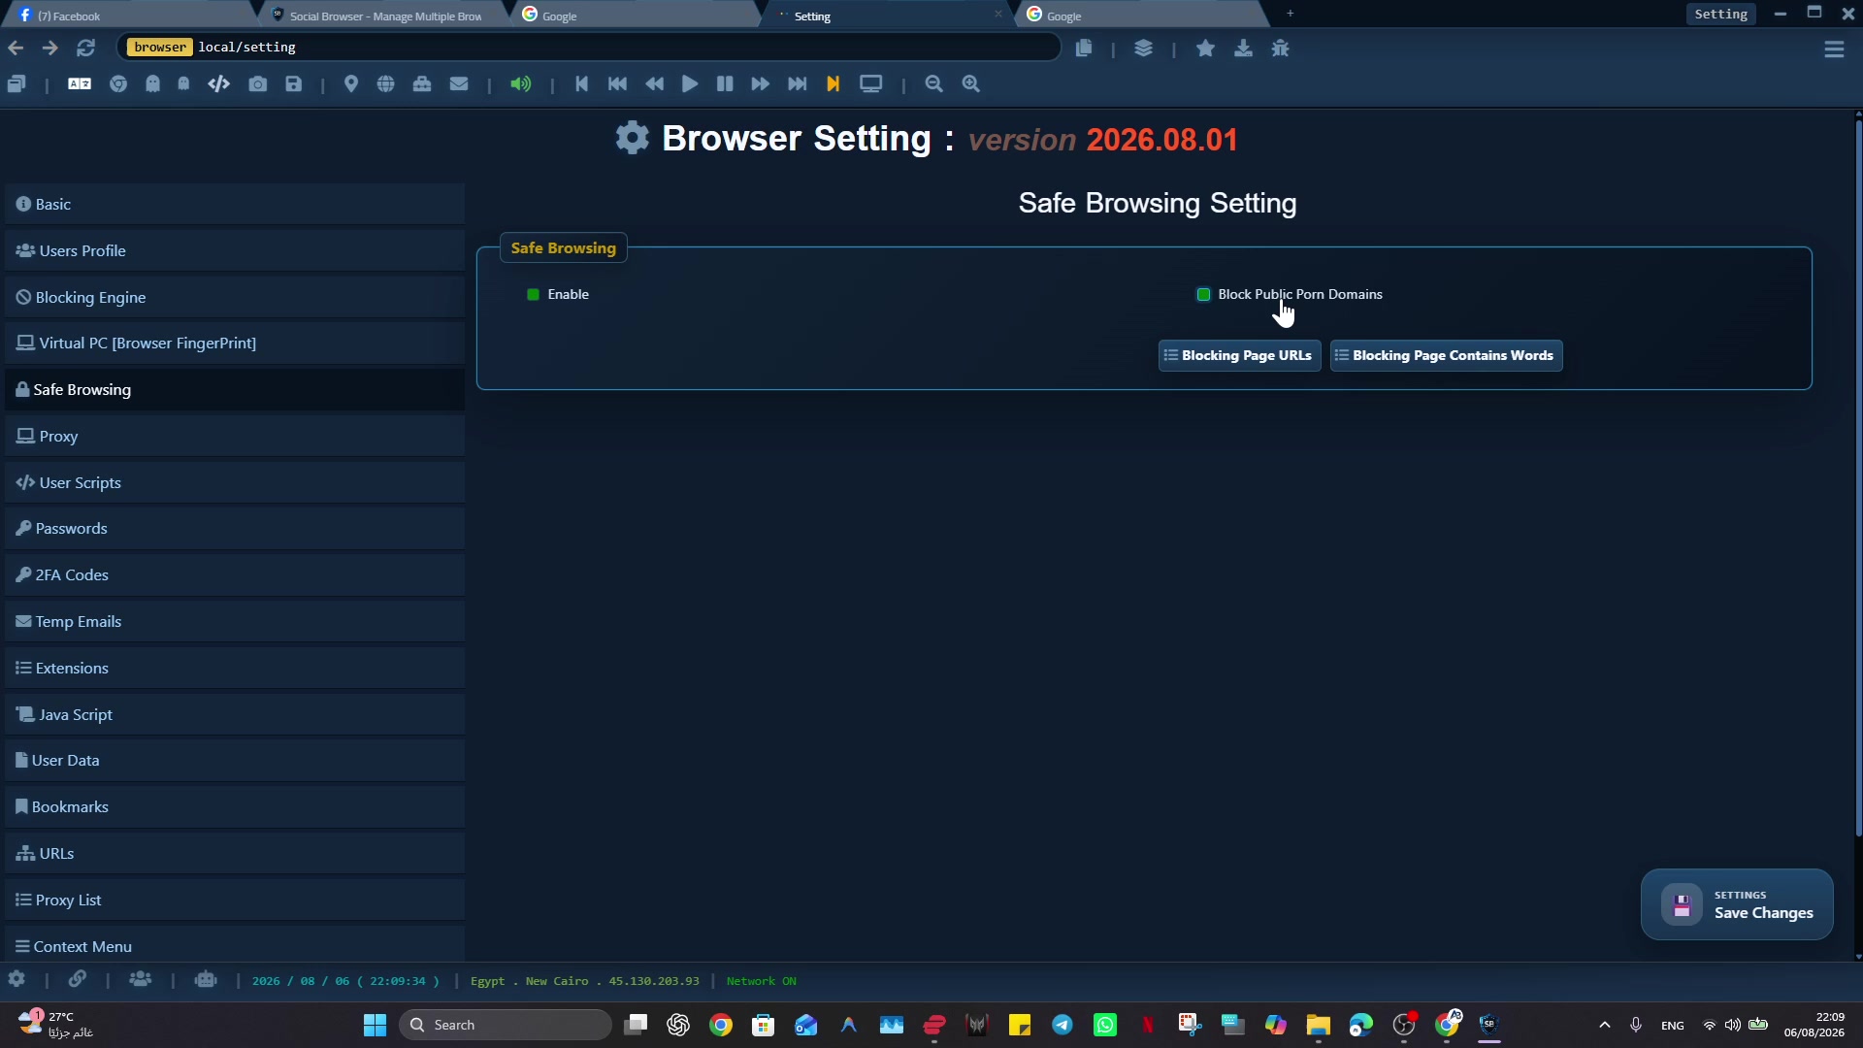1863x1048 pixels.
Task: Click the translate language icon in toolbar
Action: (x=80, y=84)
